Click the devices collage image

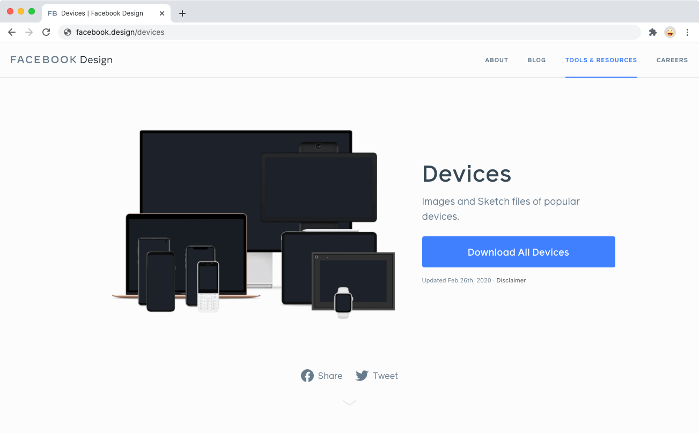pyautogui.click(x=253, y=225)
